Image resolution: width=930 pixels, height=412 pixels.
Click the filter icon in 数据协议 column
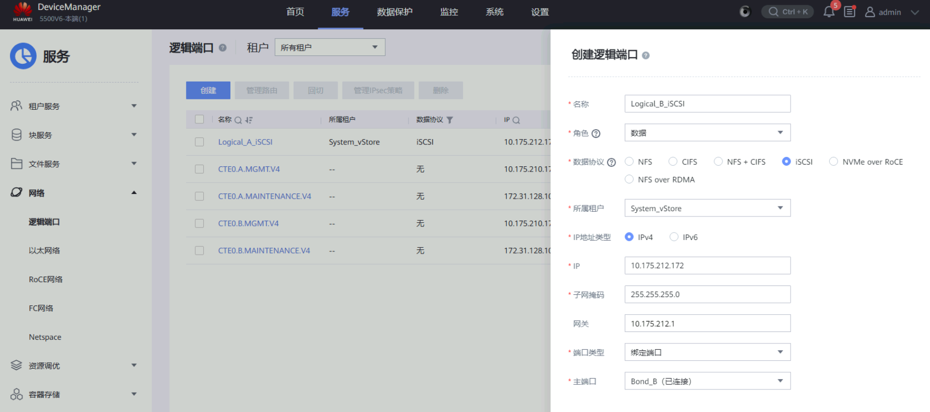(x=450, y=120)
